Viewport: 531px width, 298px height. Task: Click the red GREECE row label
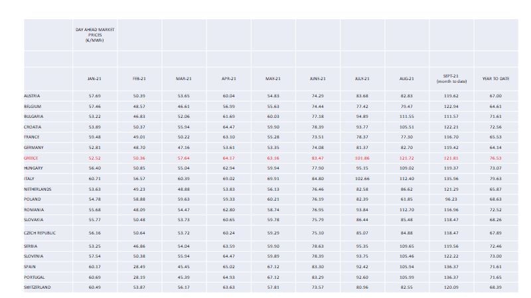pyautogui.click(x=31, y=158)
